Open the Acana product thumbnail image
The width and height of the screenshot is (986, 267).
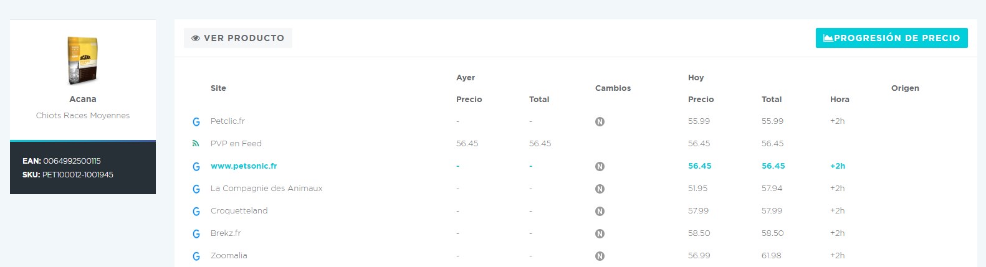click(83, 60)
